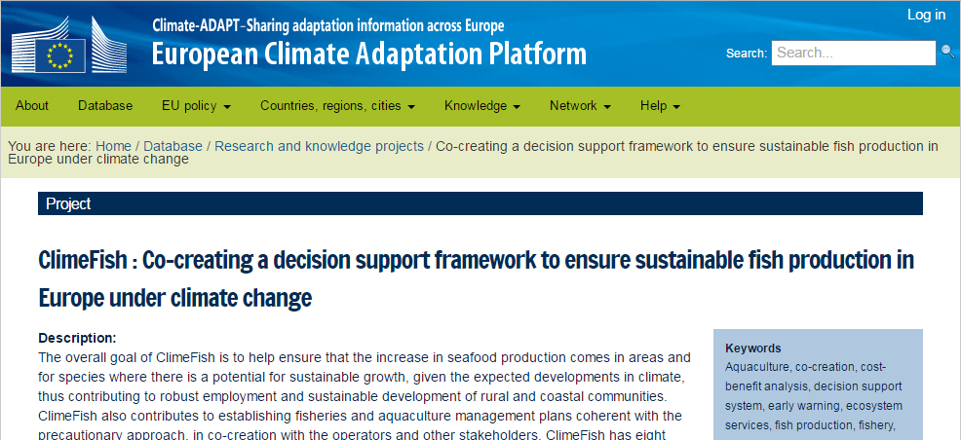Go to Database breadcrumb link
This screenshot has width=961, height=440.
tap(173, 146)
